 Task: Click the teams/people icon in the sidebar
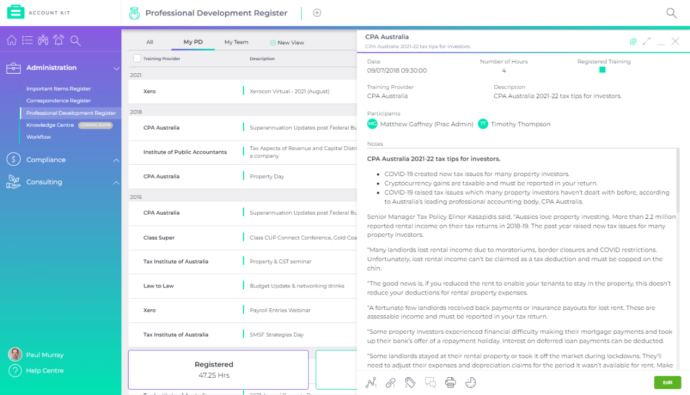click(x=42, y=40)
